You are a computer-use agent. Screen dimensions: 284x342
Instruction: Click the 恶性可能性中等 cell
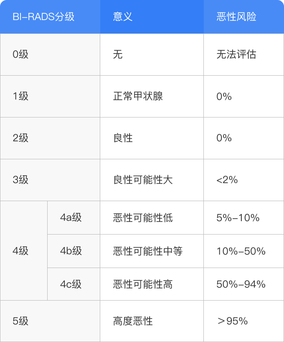(x=148, y=251)
